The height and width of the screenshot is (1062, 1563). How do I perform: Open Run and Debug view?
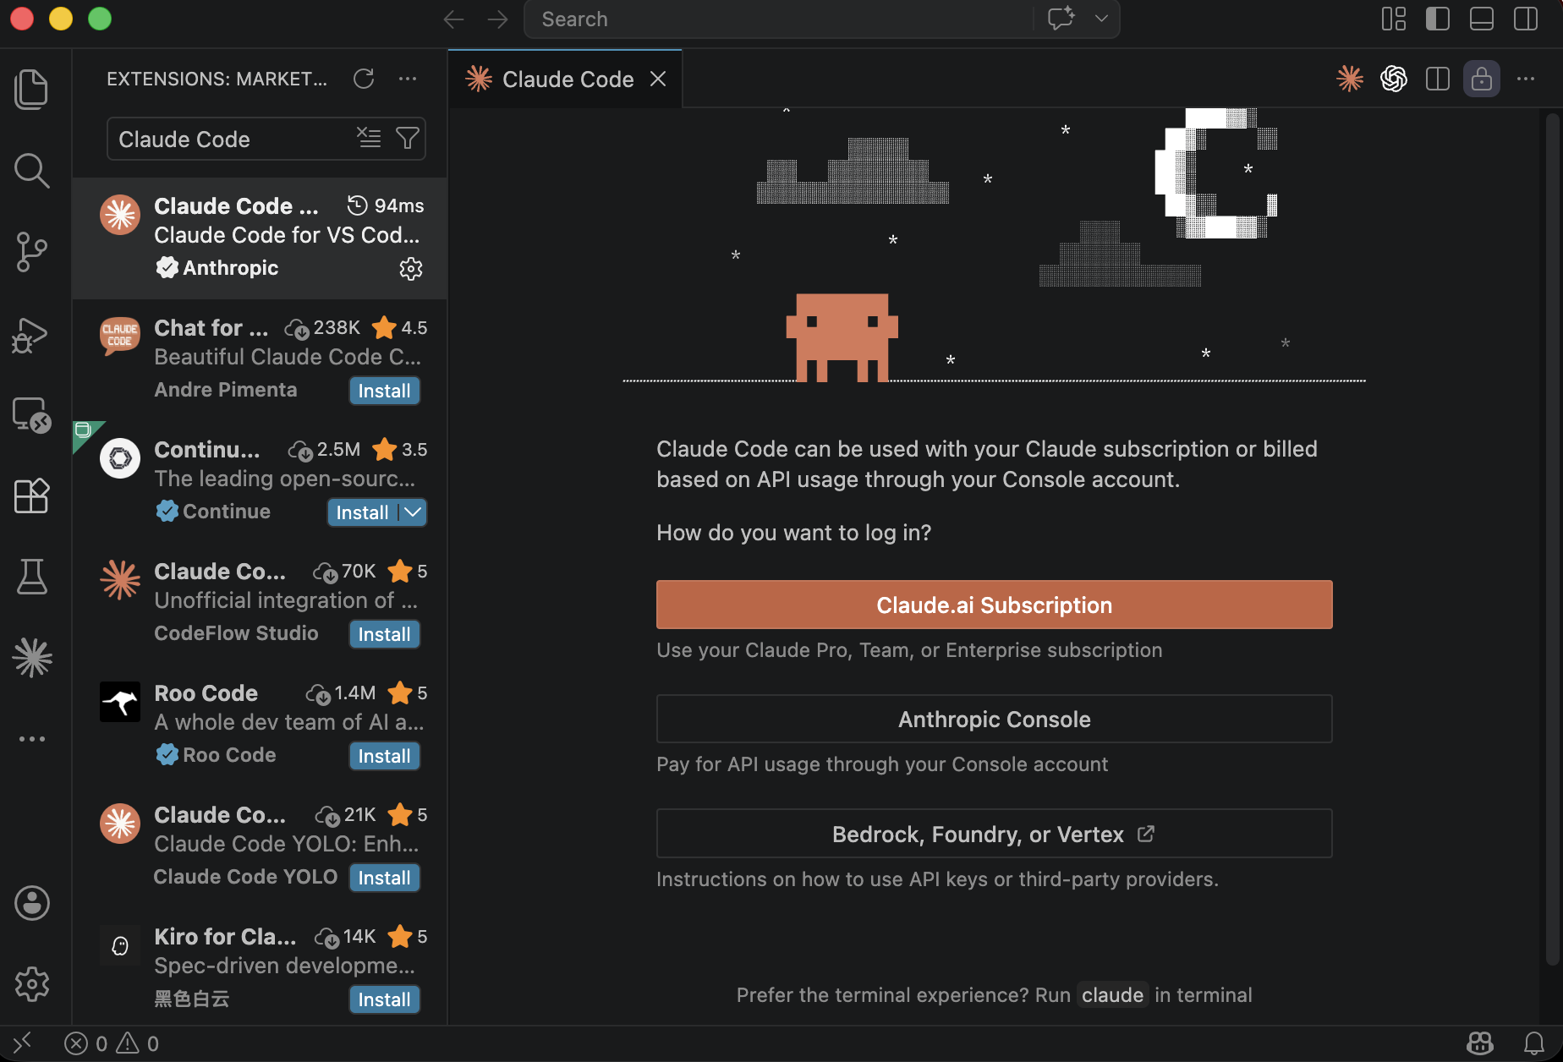pyautogui.click(x=31, y=335)
